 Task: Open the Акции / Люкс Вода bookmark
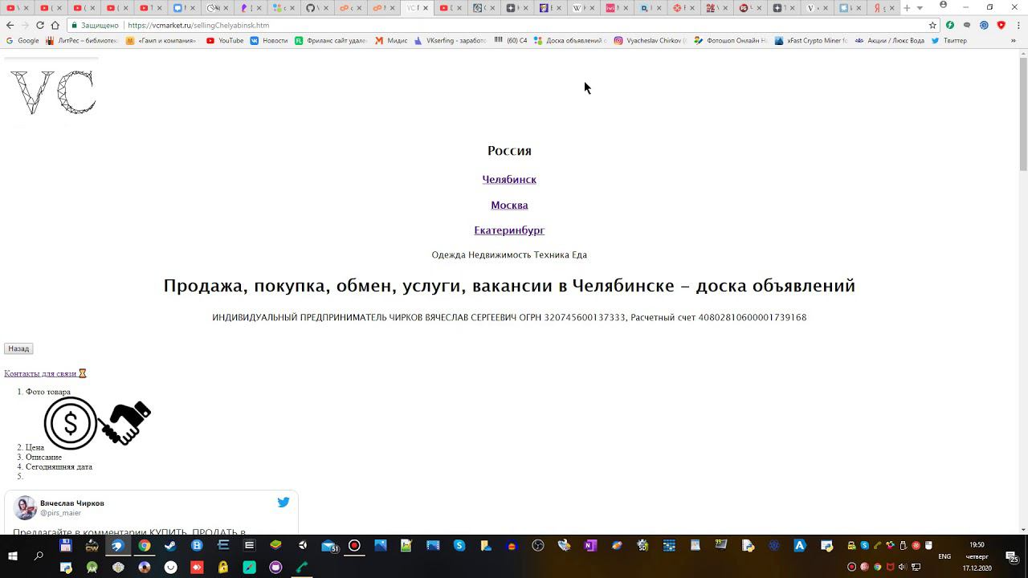pos(889,40)
